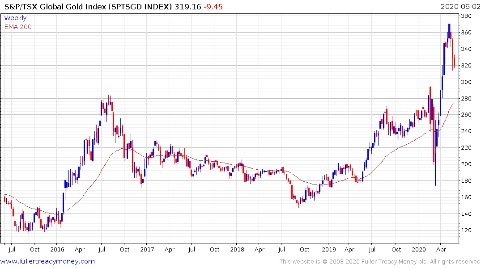Click the '340' price axis label
This screenshot has width=481, height=268.
pos(466,49)
